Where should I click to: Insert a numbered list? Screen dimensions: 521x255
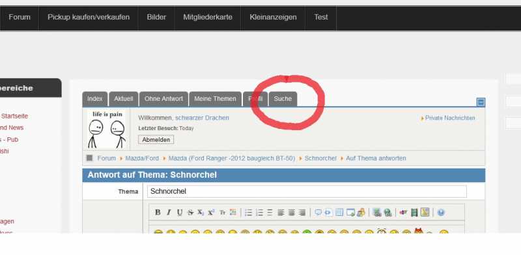(x=259, y=213)
